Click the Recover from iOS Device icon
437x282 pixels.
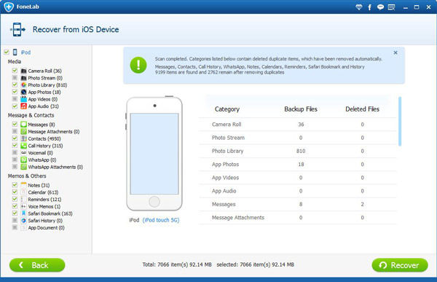tap(17, 29)
